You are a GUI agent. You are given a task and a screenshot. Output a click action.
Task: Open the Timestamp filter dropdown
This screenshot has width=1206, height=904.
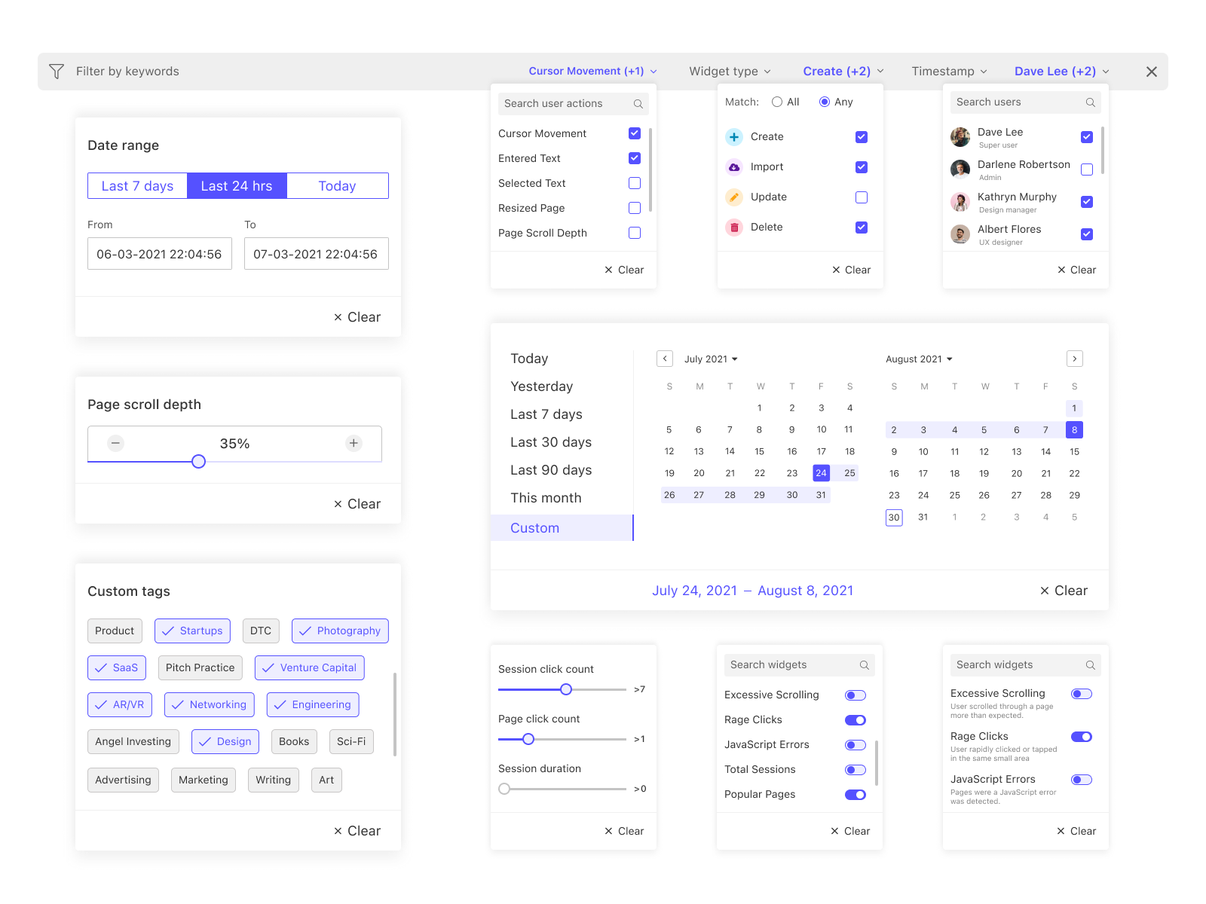tap(949, 72)
